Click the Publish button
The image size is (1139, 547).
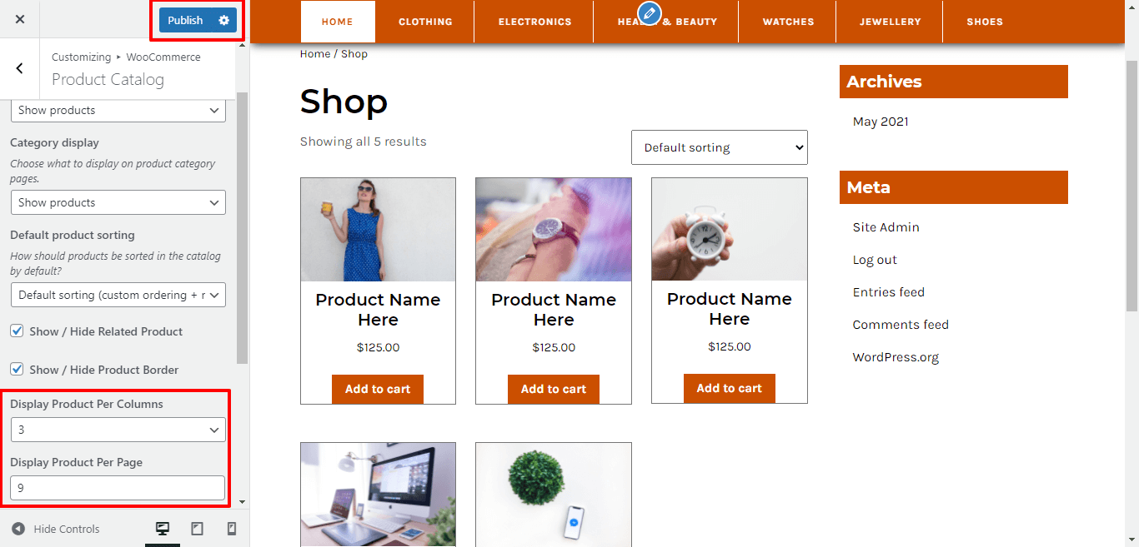pos(185,20)
